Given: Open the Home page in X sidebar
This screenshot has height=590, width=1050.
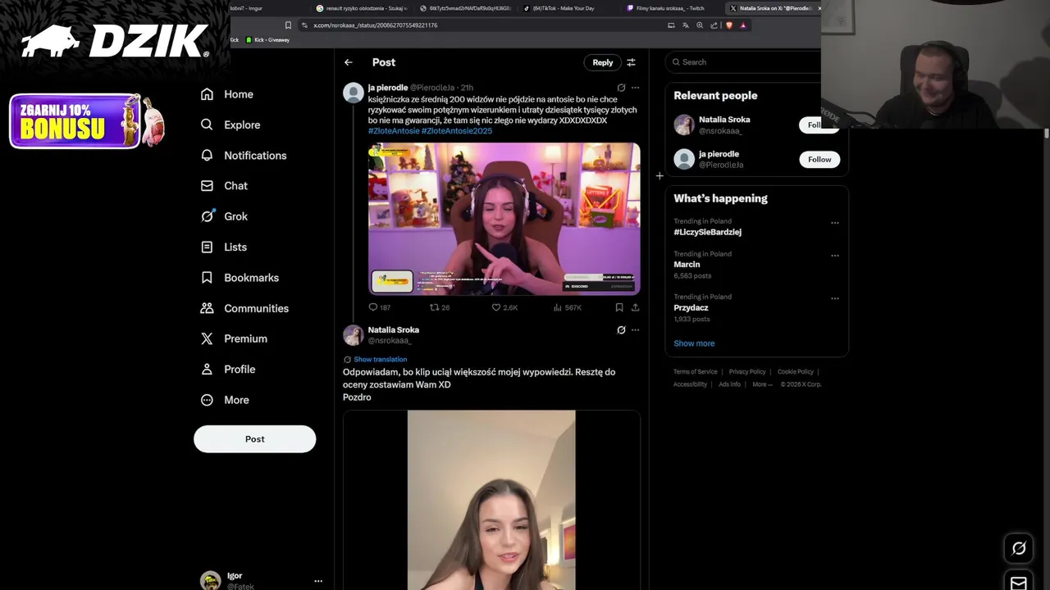Looking at the screenshot, I should tap(227, 94).
